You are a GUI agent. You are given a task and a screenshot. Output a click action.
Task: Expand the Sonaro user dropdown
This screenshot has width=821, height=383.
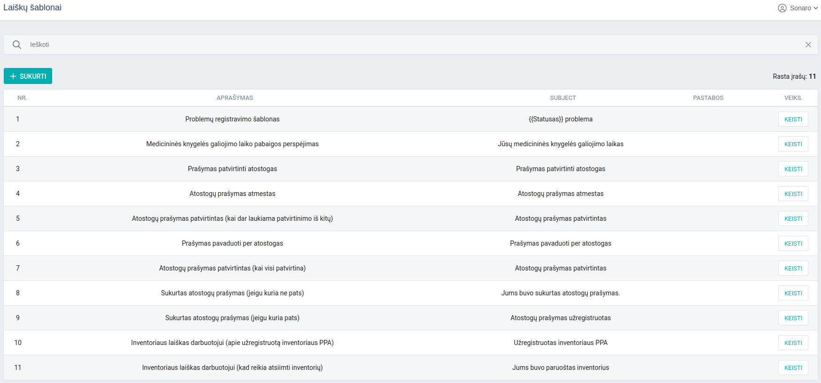coord(815,8)
